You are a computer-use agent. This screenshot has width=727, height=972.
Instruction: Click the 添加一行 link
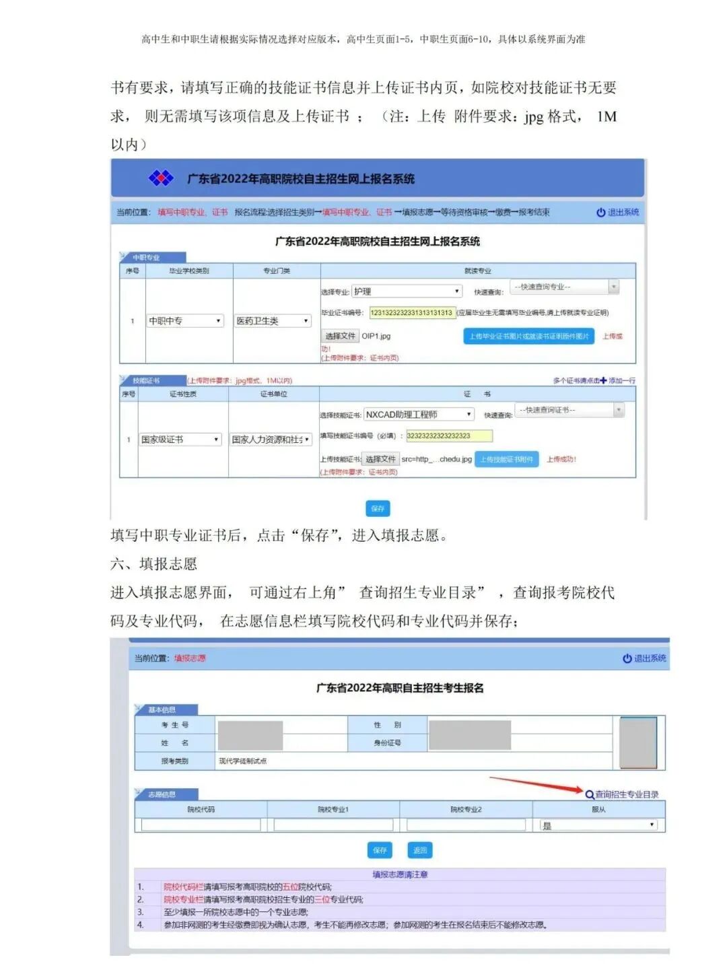pos(622,380)
